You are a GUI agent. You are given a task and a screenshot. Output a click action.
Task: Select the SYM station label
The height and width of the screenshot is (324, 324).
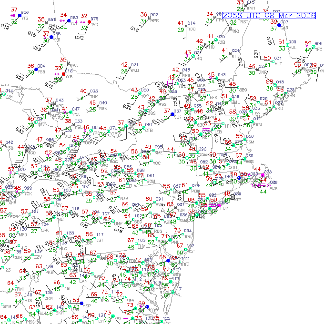coord(7,306)
